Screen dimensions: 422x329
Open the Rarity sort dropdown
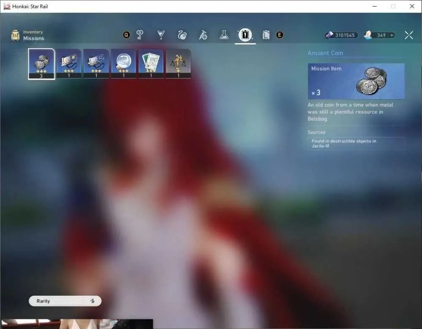coord(65,301)
